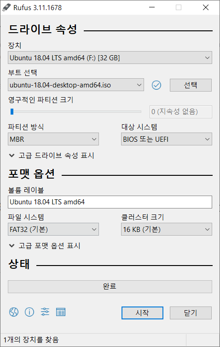Click the 닫기 close button

[191, 312]
